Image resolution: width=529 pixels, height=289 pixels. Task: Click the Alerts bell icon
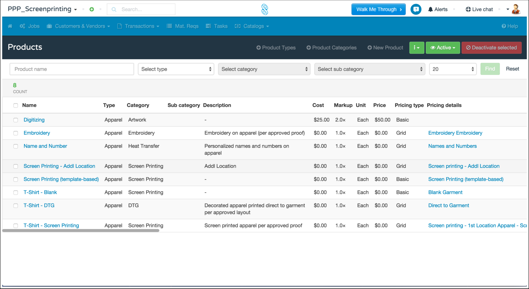(x=430, y=10)
